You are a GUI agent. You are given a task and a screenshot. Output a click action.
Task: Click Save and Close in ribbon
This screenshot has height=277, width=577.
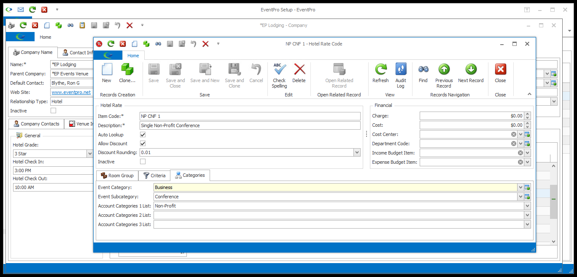pos(175,76)
